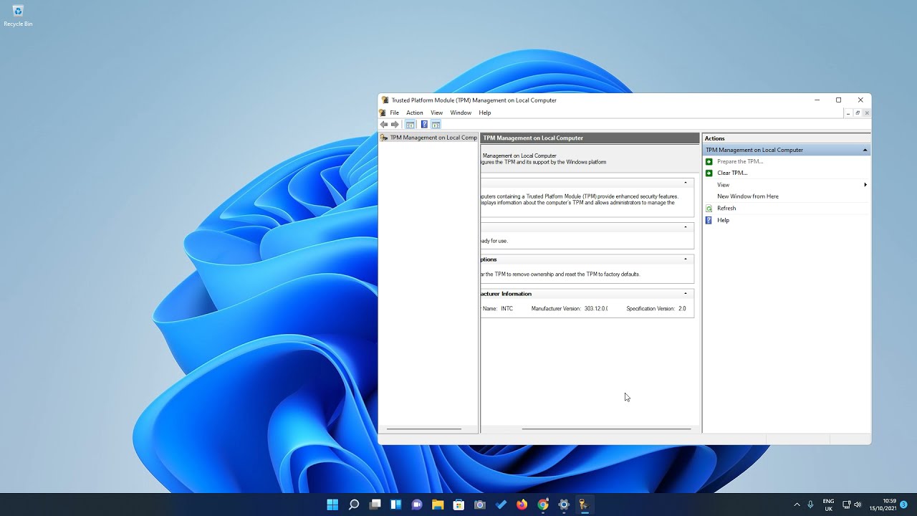Launch Google Chrome from the taskbar
Viewport: 917px width, 516px height.
(x=543, y=505)
